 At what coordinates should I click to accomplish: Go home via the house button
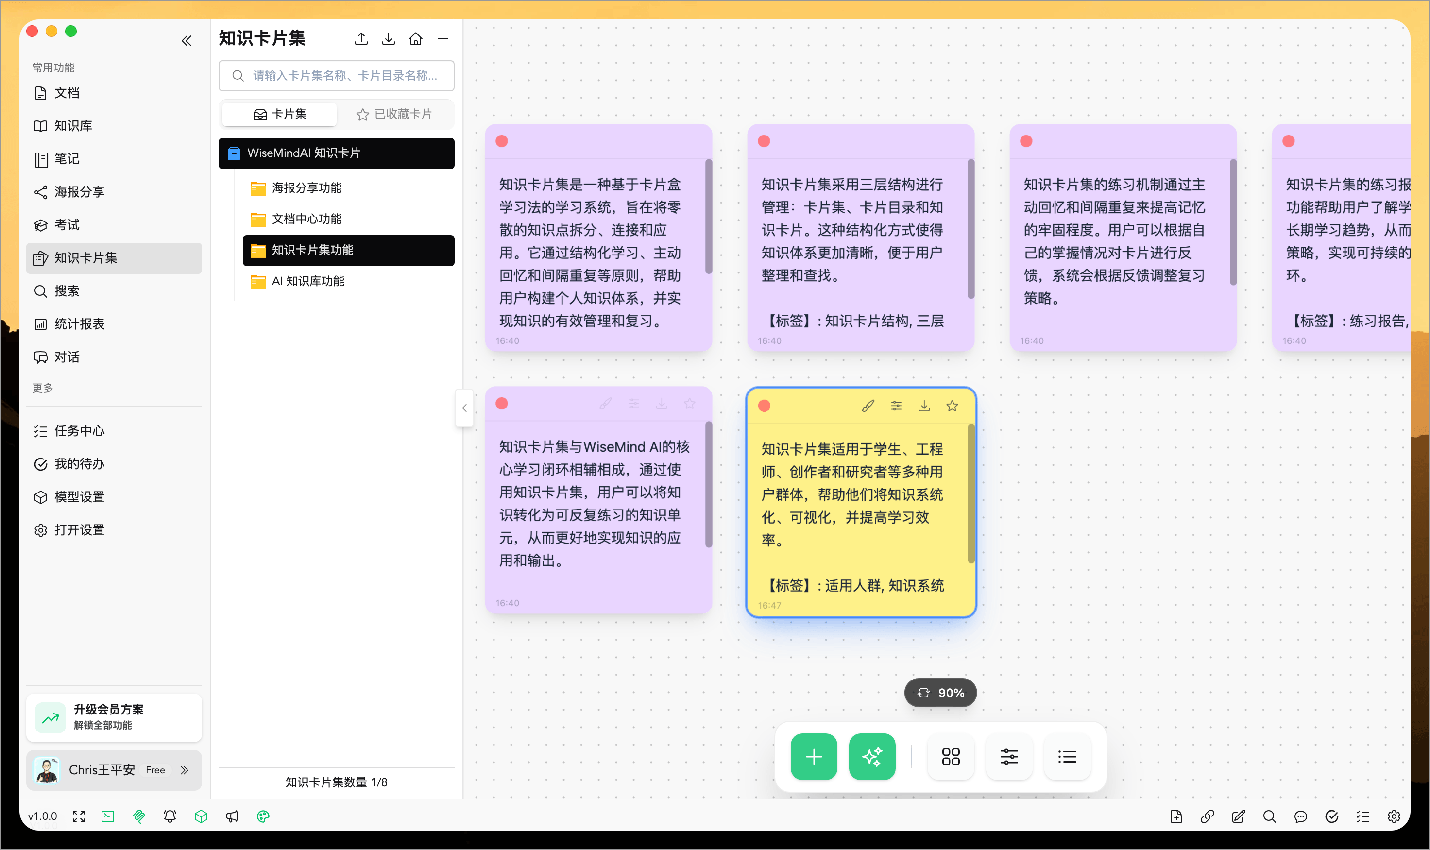(x=416, y=38)
